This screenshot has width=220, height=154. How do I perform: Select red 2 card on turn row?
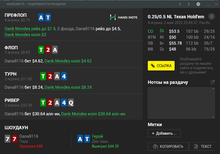pyautogui.click(x=50, y=76)
